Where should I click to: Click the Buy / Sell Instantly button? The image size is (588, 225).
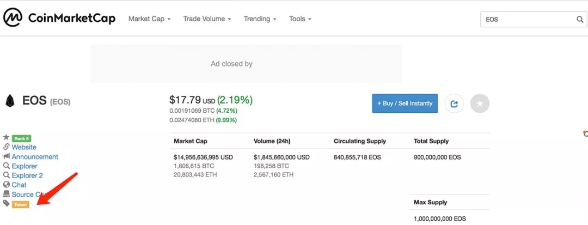405,103
